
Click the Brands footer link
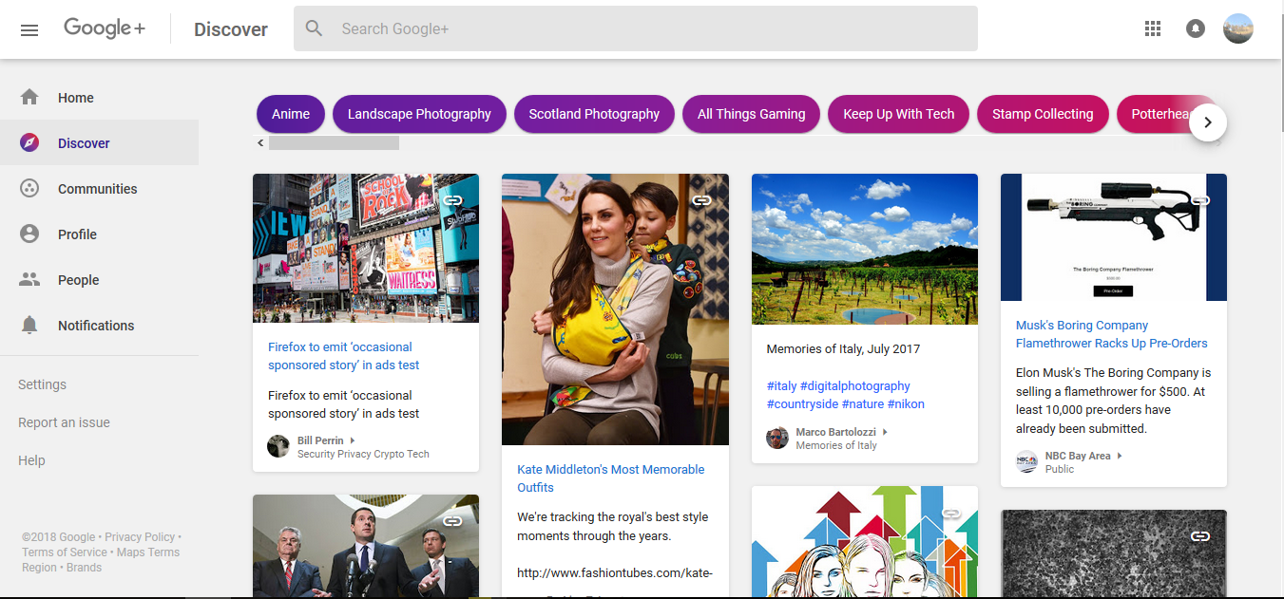(84, 568)
